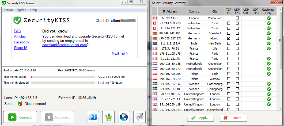Click the server list toolbar icon

(x=93, y=117)
